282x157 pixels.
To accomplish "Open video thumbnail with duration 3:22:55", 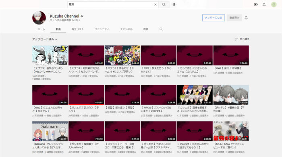I will (x=159, y=131).
